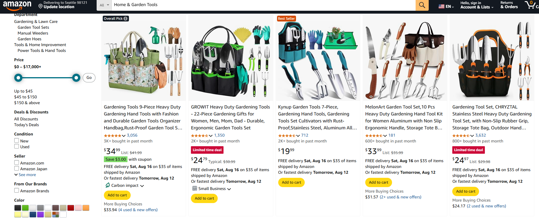539x219 pixels.
Task: Select the Garden Tool Sets department
Action: pyautogui.click(x=33, y=27)
